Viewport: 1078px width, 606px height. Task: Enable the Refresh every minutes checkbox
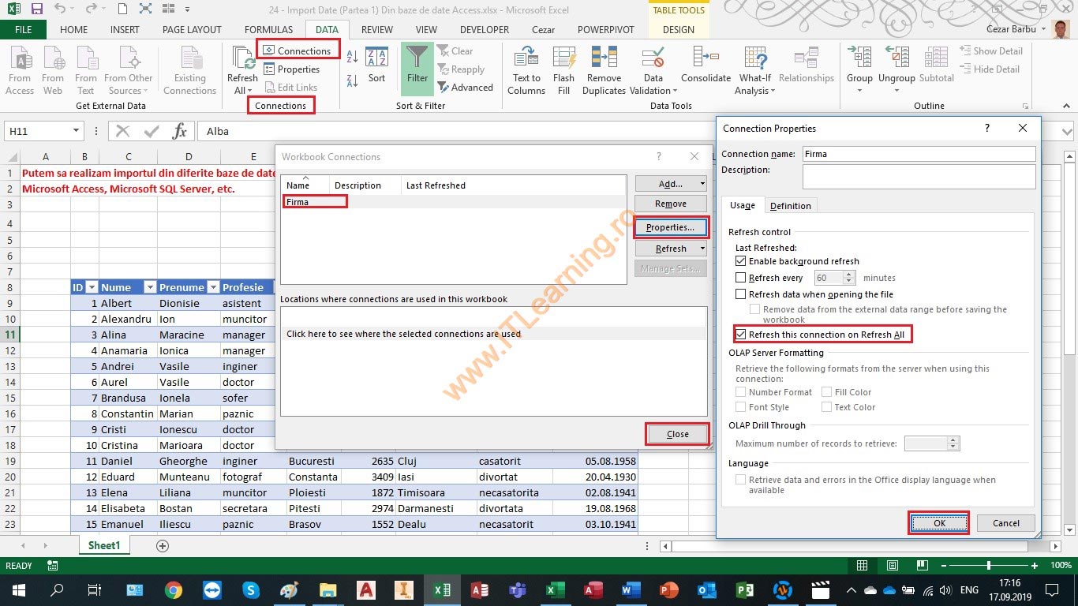740,278
